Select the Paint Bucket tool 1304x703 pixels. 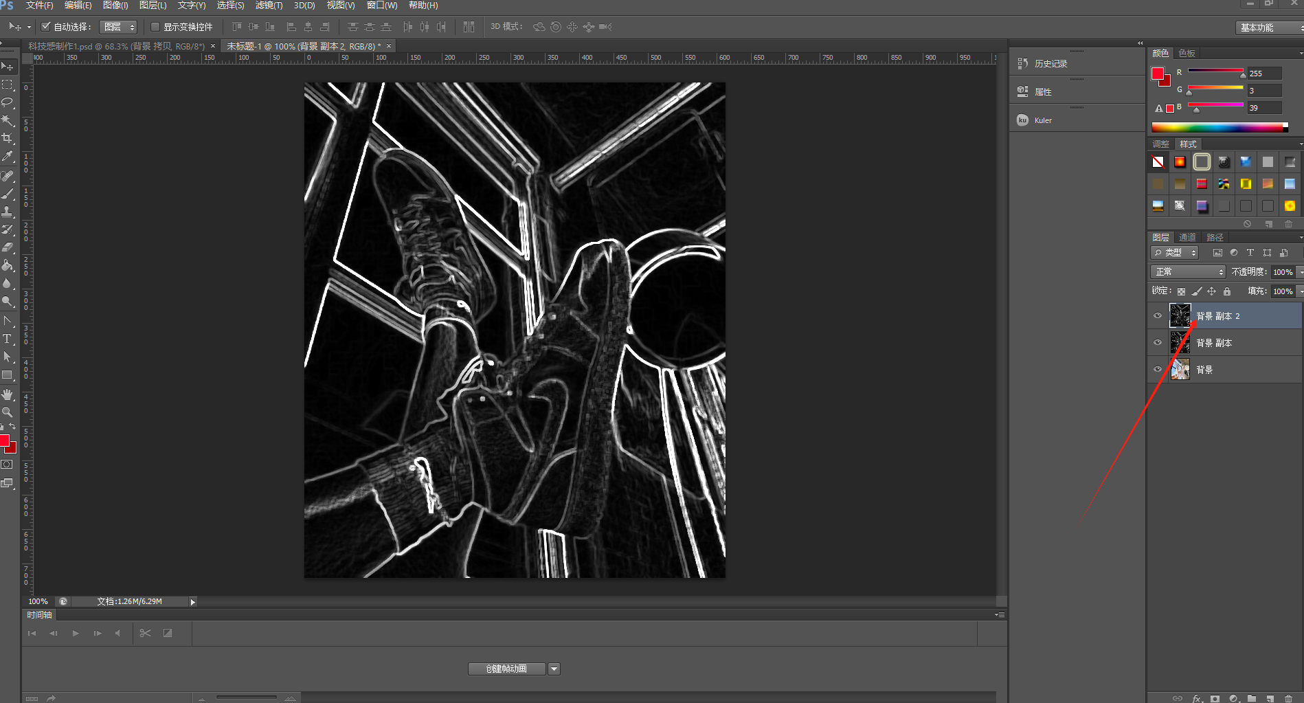[8, 265]
